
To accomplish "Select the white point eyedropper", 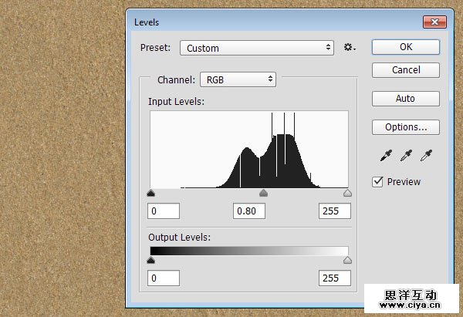I will point(425,157).
